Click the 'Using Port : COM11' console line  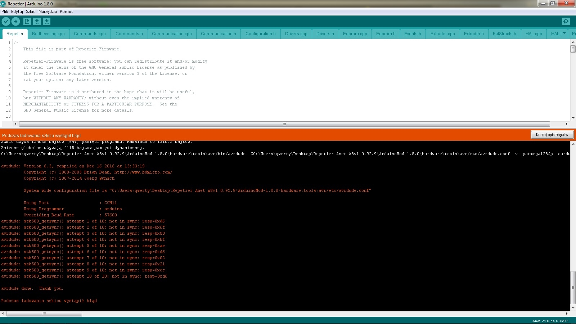[70, 203]
